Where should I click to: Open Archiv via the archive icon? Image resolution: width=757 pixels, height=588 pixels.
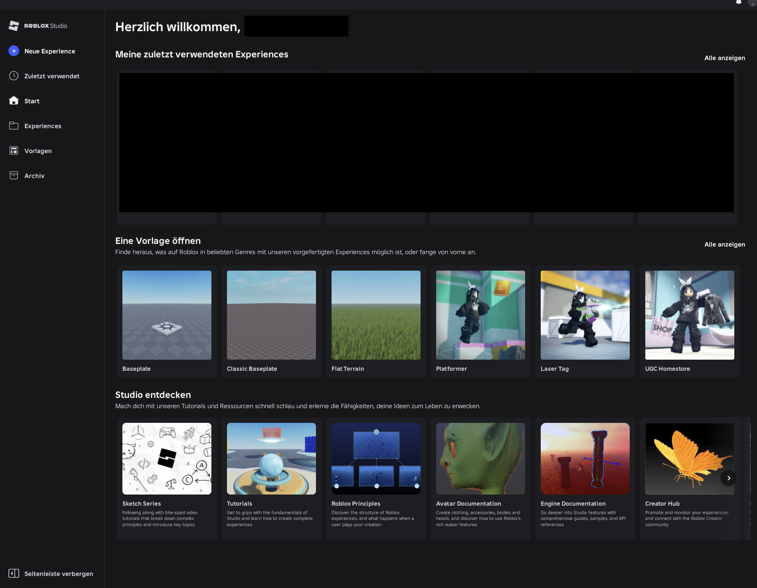coord(14,175)
